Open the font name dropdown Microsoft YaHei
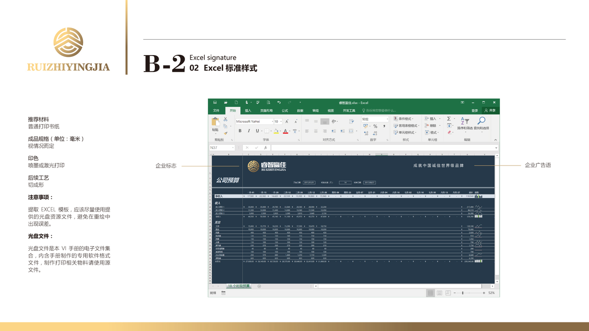The height and width of the screenshot is (331, 589). [x=273, y=122]
